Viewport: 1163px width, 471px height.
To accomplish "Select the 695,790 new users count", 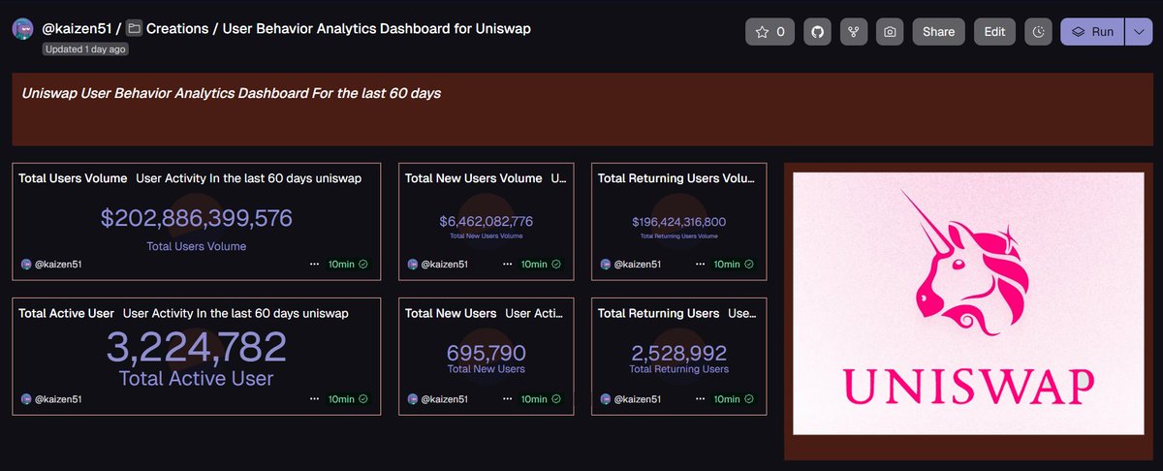I will tap(487, 353).
